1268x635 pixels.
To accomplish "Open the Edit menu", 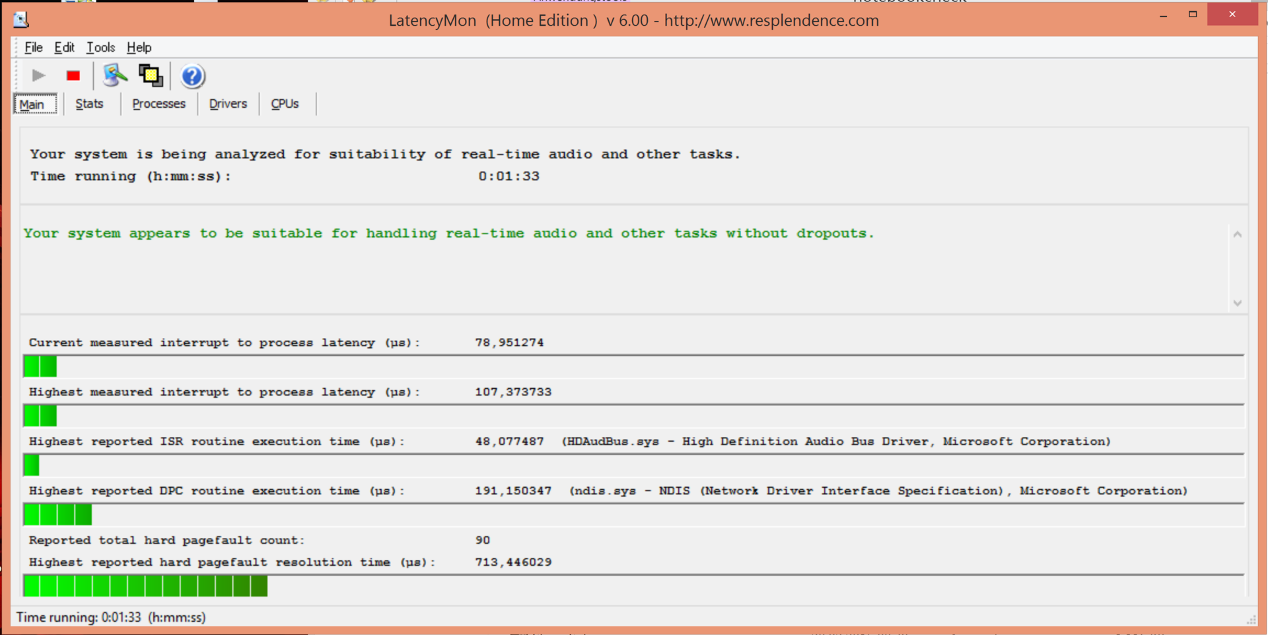I will pyautogui.click(x=64, y=48).
